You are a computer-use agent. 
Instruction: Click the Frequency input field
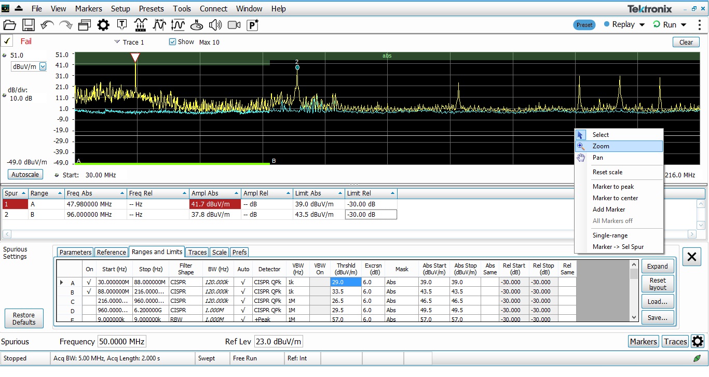coord(121,341)
